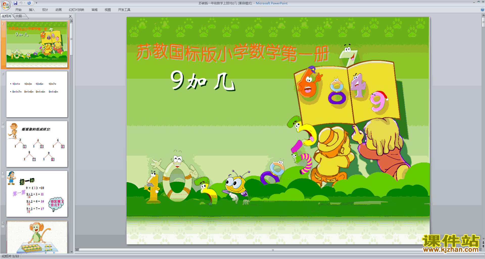Viewport: 485px width, 259px height.
Task: Switch to the 设计 ribbon tab
Action: [x=45, y=10]
